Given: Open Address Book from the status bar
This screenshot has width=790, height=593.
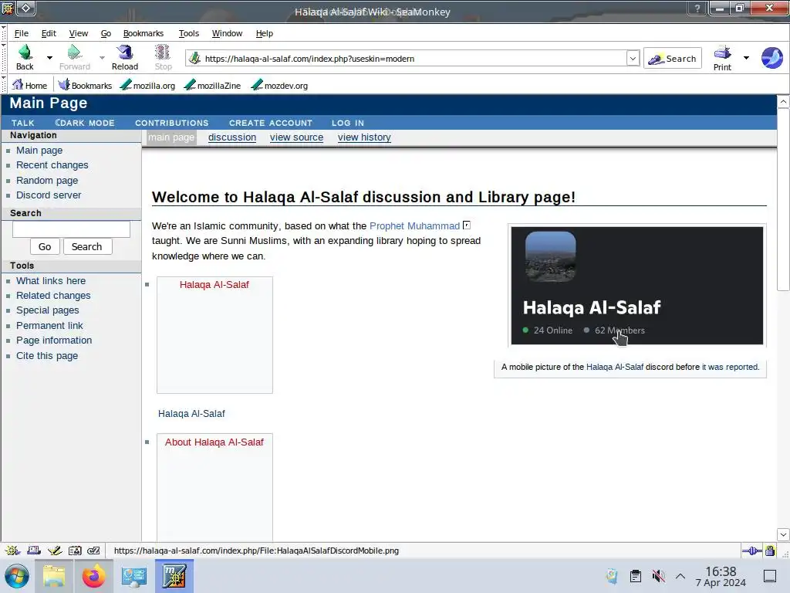Looking at the screenshot, I should [x=75, y=550].
